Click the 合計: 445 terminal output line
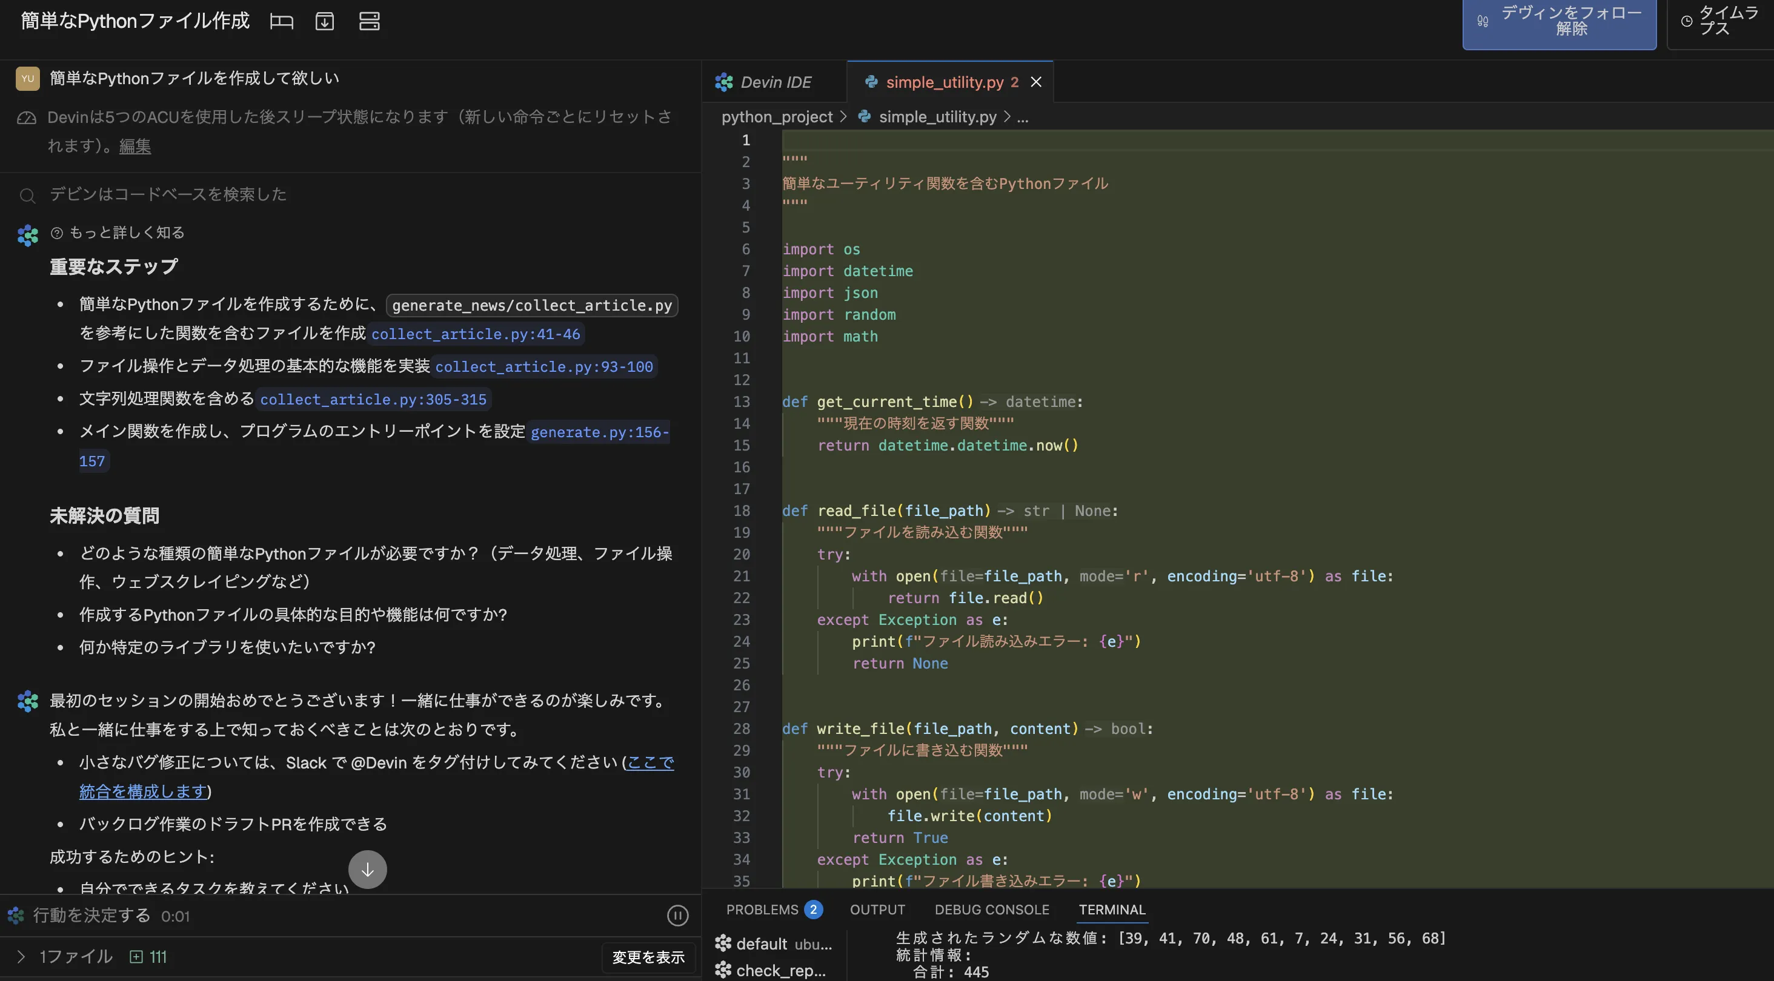Screen dimensions: 1774x981 point(951,972)
